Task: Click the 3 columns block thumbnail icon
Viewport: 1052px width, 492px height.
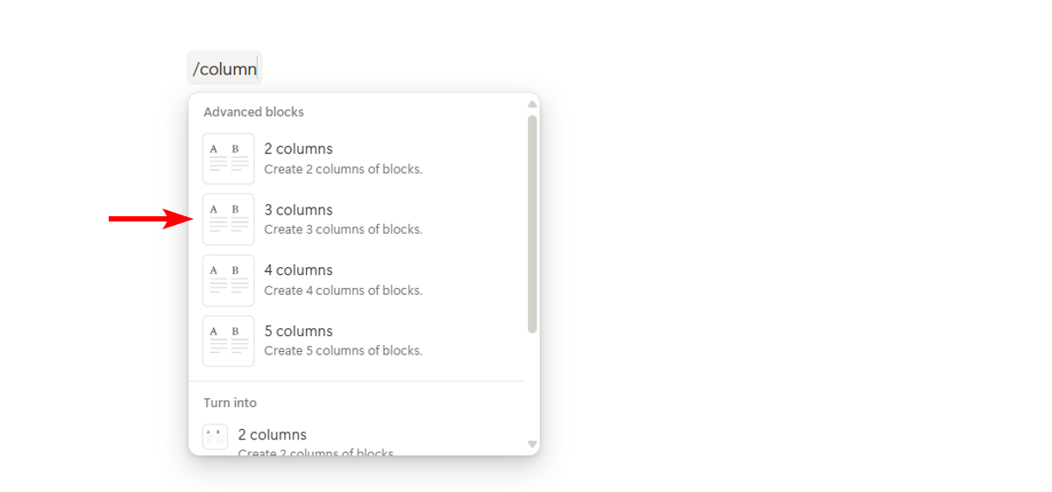Action: tap(228, 219)
